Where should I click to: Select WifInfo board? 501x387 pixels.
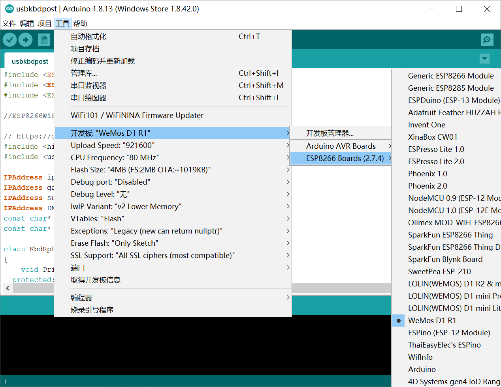pos(446,357)
